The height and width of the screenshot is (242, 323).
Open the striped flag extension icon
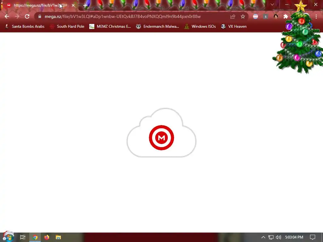tap(255, 16)
